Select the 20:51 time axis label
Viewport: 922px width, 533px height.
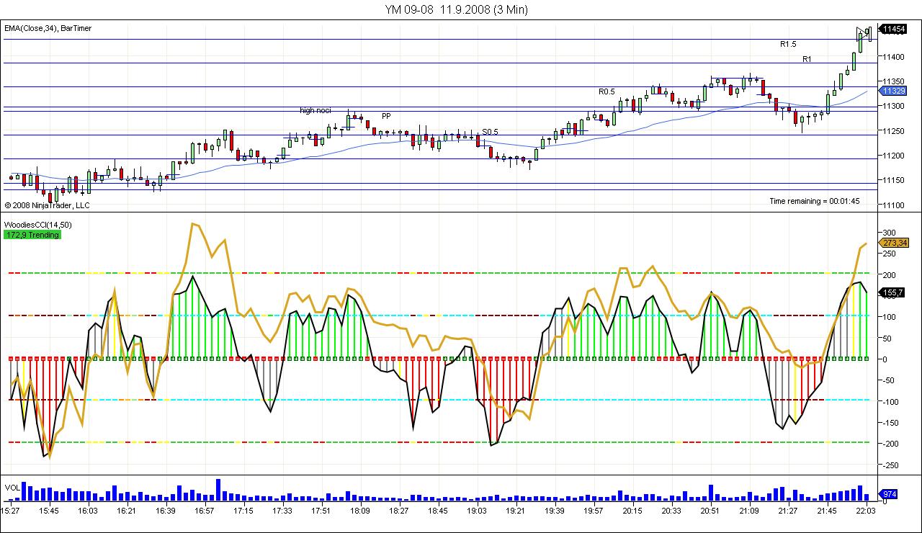click(710, 511)
